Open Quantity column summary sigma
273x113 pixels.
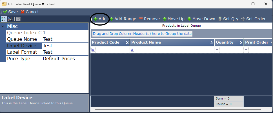[241, 42]
